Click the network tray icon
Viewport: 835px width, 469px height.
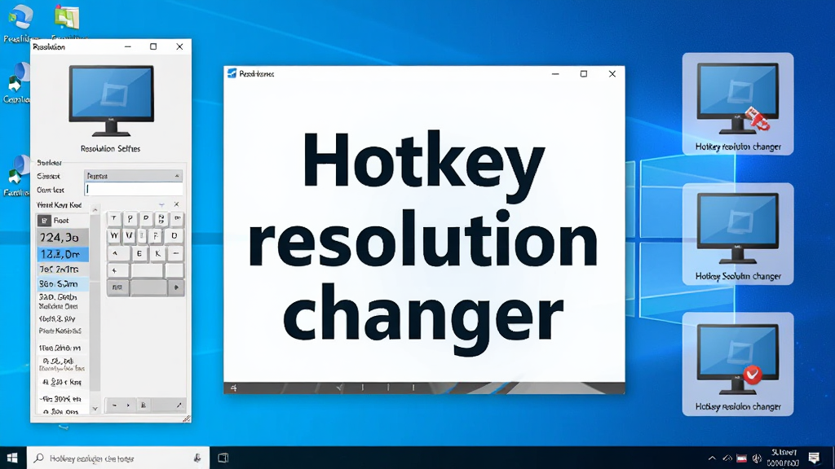pos(727,458)
